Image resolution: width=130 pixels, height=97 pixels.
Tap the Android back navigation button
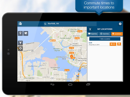tap(52, 84)
